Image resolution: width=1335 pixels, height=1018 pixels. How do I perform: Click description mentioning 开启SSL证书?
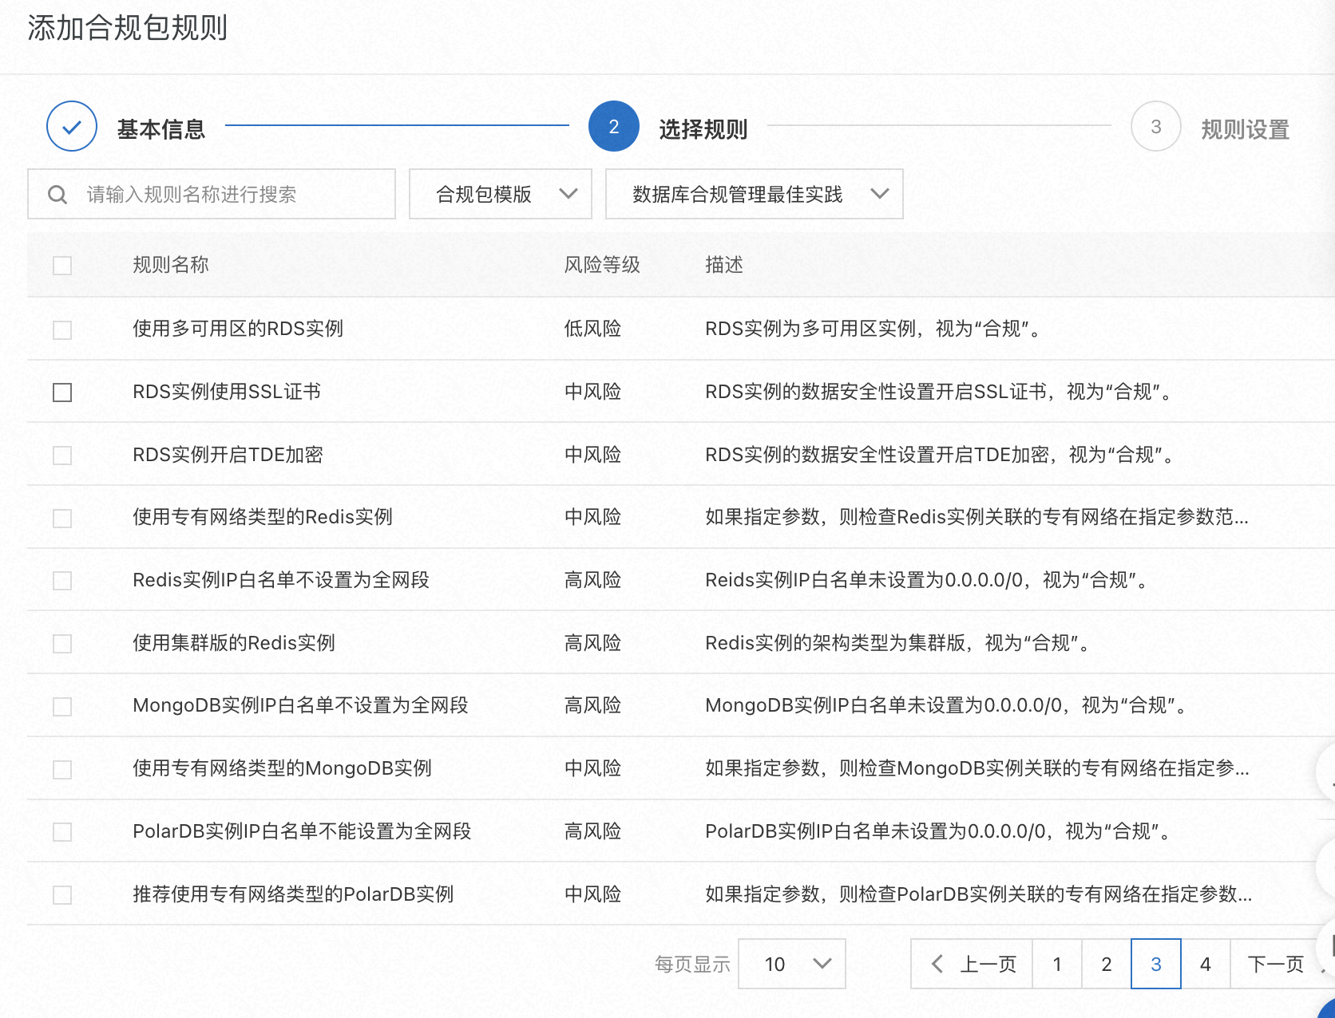(938, 392)
